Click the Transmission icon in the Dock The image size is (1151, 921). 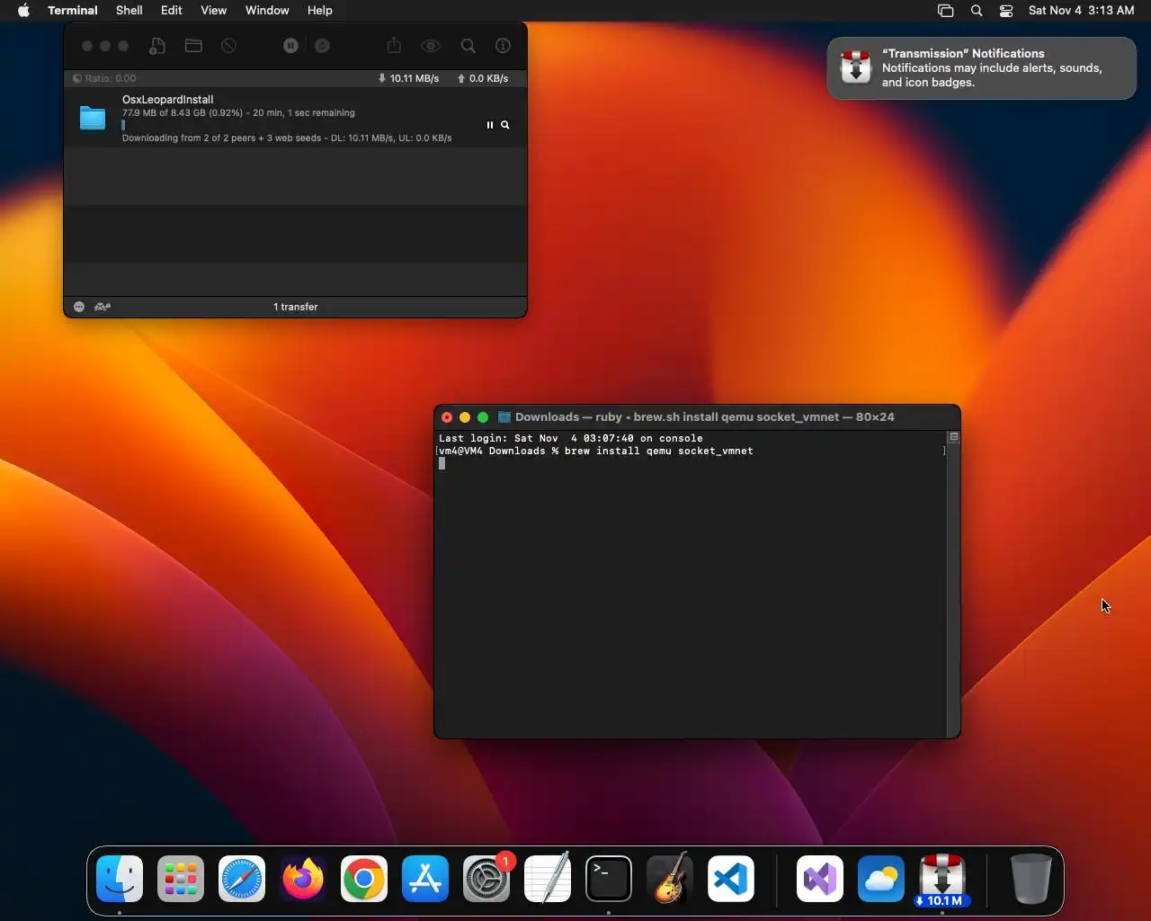pyautogui.click(x=942, y=879)
